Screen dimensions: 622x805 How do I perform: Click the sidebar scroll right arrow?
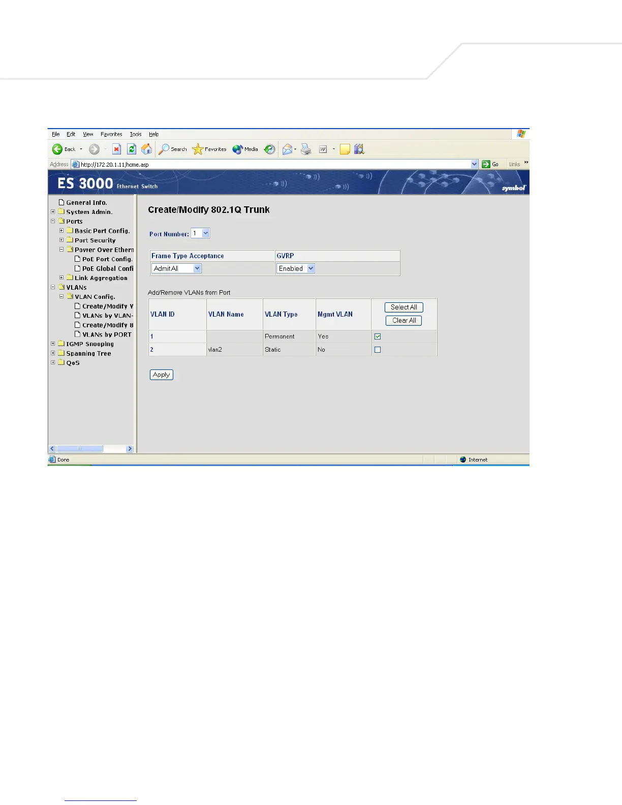tap(130, 449)
